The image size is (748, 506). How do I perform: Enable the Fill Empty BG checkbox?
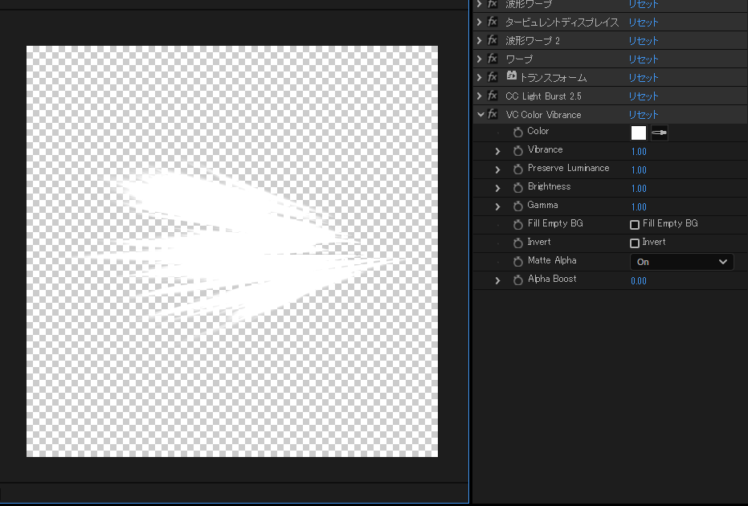(635, 225)
